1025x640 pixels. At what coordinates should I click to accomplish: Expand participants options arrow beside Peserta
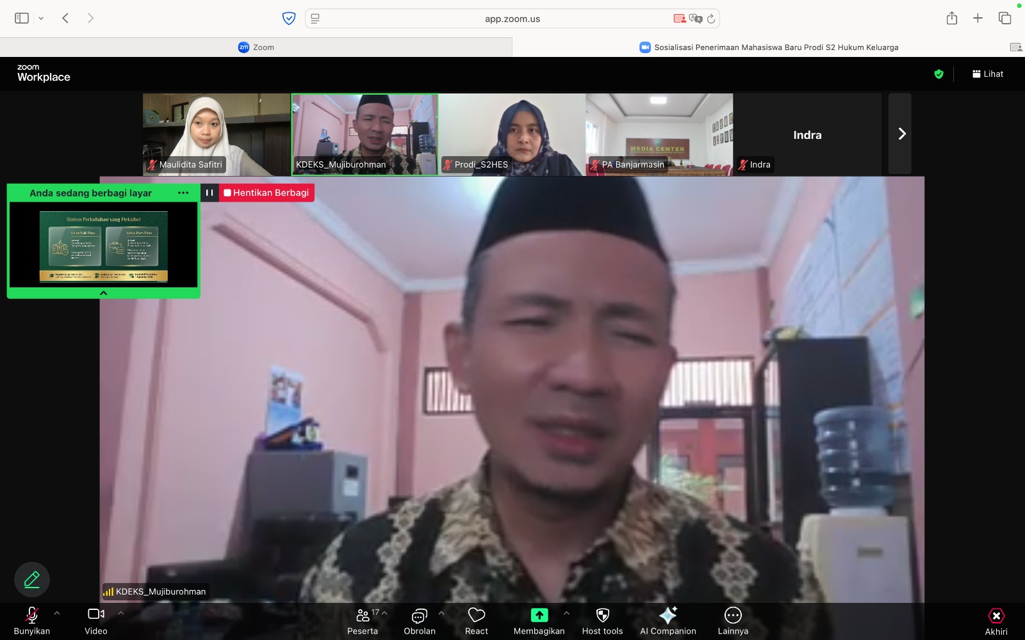[384, 613]
